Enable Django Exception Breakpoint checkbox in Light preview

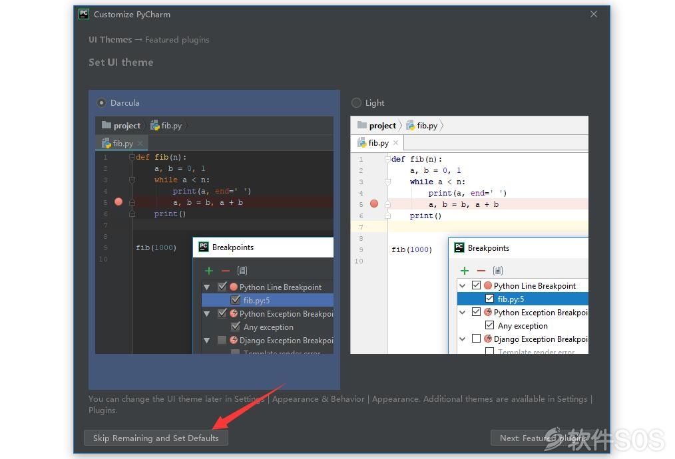[x=476, y=339]
